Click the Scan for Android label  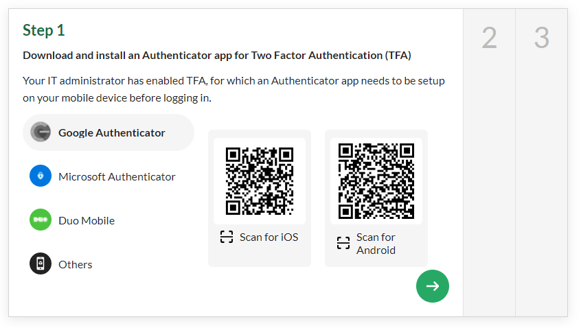(376, 244)
